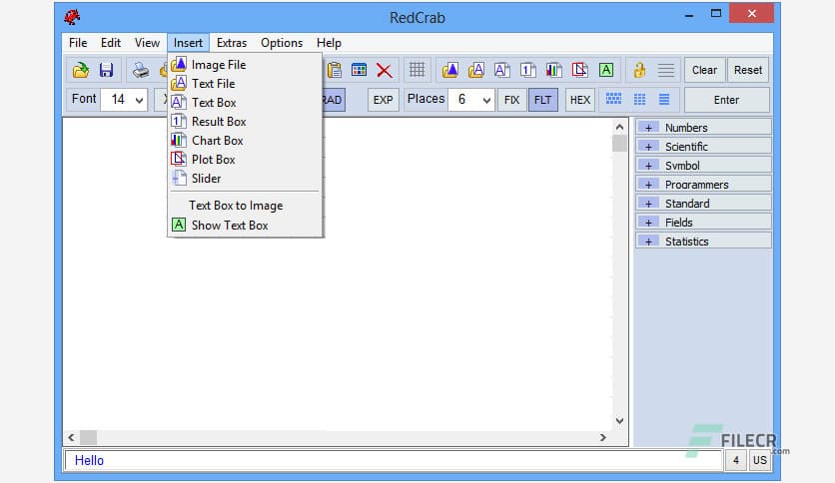This screenshot has width=835, height=483.
Task: Click the insert plot box toolbar icon
Action: (579, 70)
